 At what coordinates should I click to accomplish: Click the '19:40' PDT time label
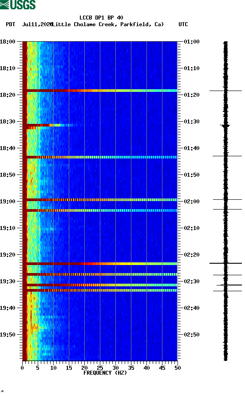click(8, 308)
